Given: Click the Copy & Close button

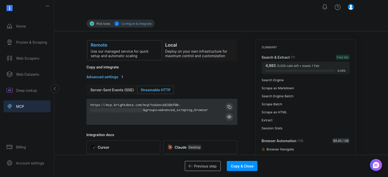Looking at the screenshot, I should [242, 166].
